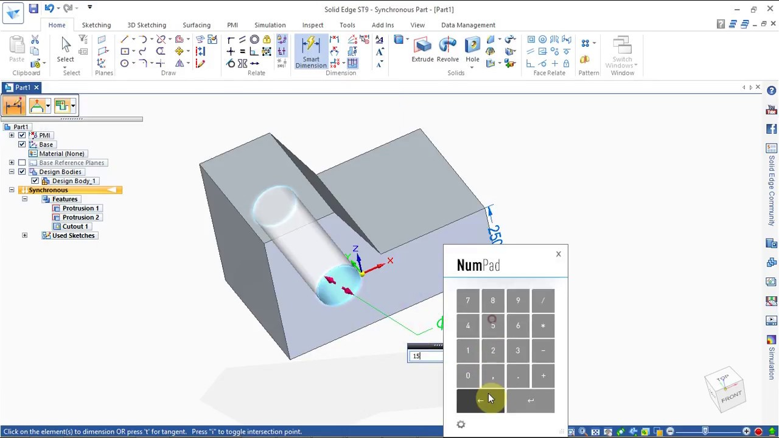Open the Sketching ribbon tab

pyautogui.click(x=96, y=25)
